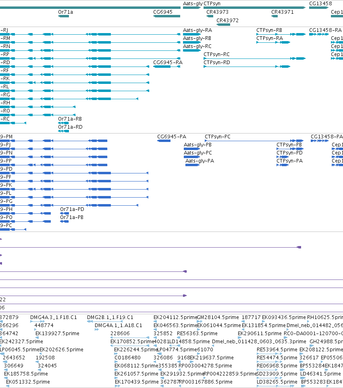Select protein CTPsyn-PC
The width and height of the screenshot is (343, 388).
[217, 137]
